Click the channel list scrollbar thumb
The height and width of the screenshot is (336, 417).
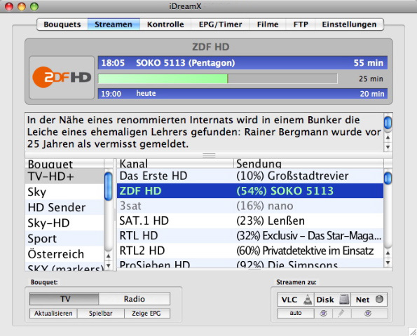click(388, 178)
